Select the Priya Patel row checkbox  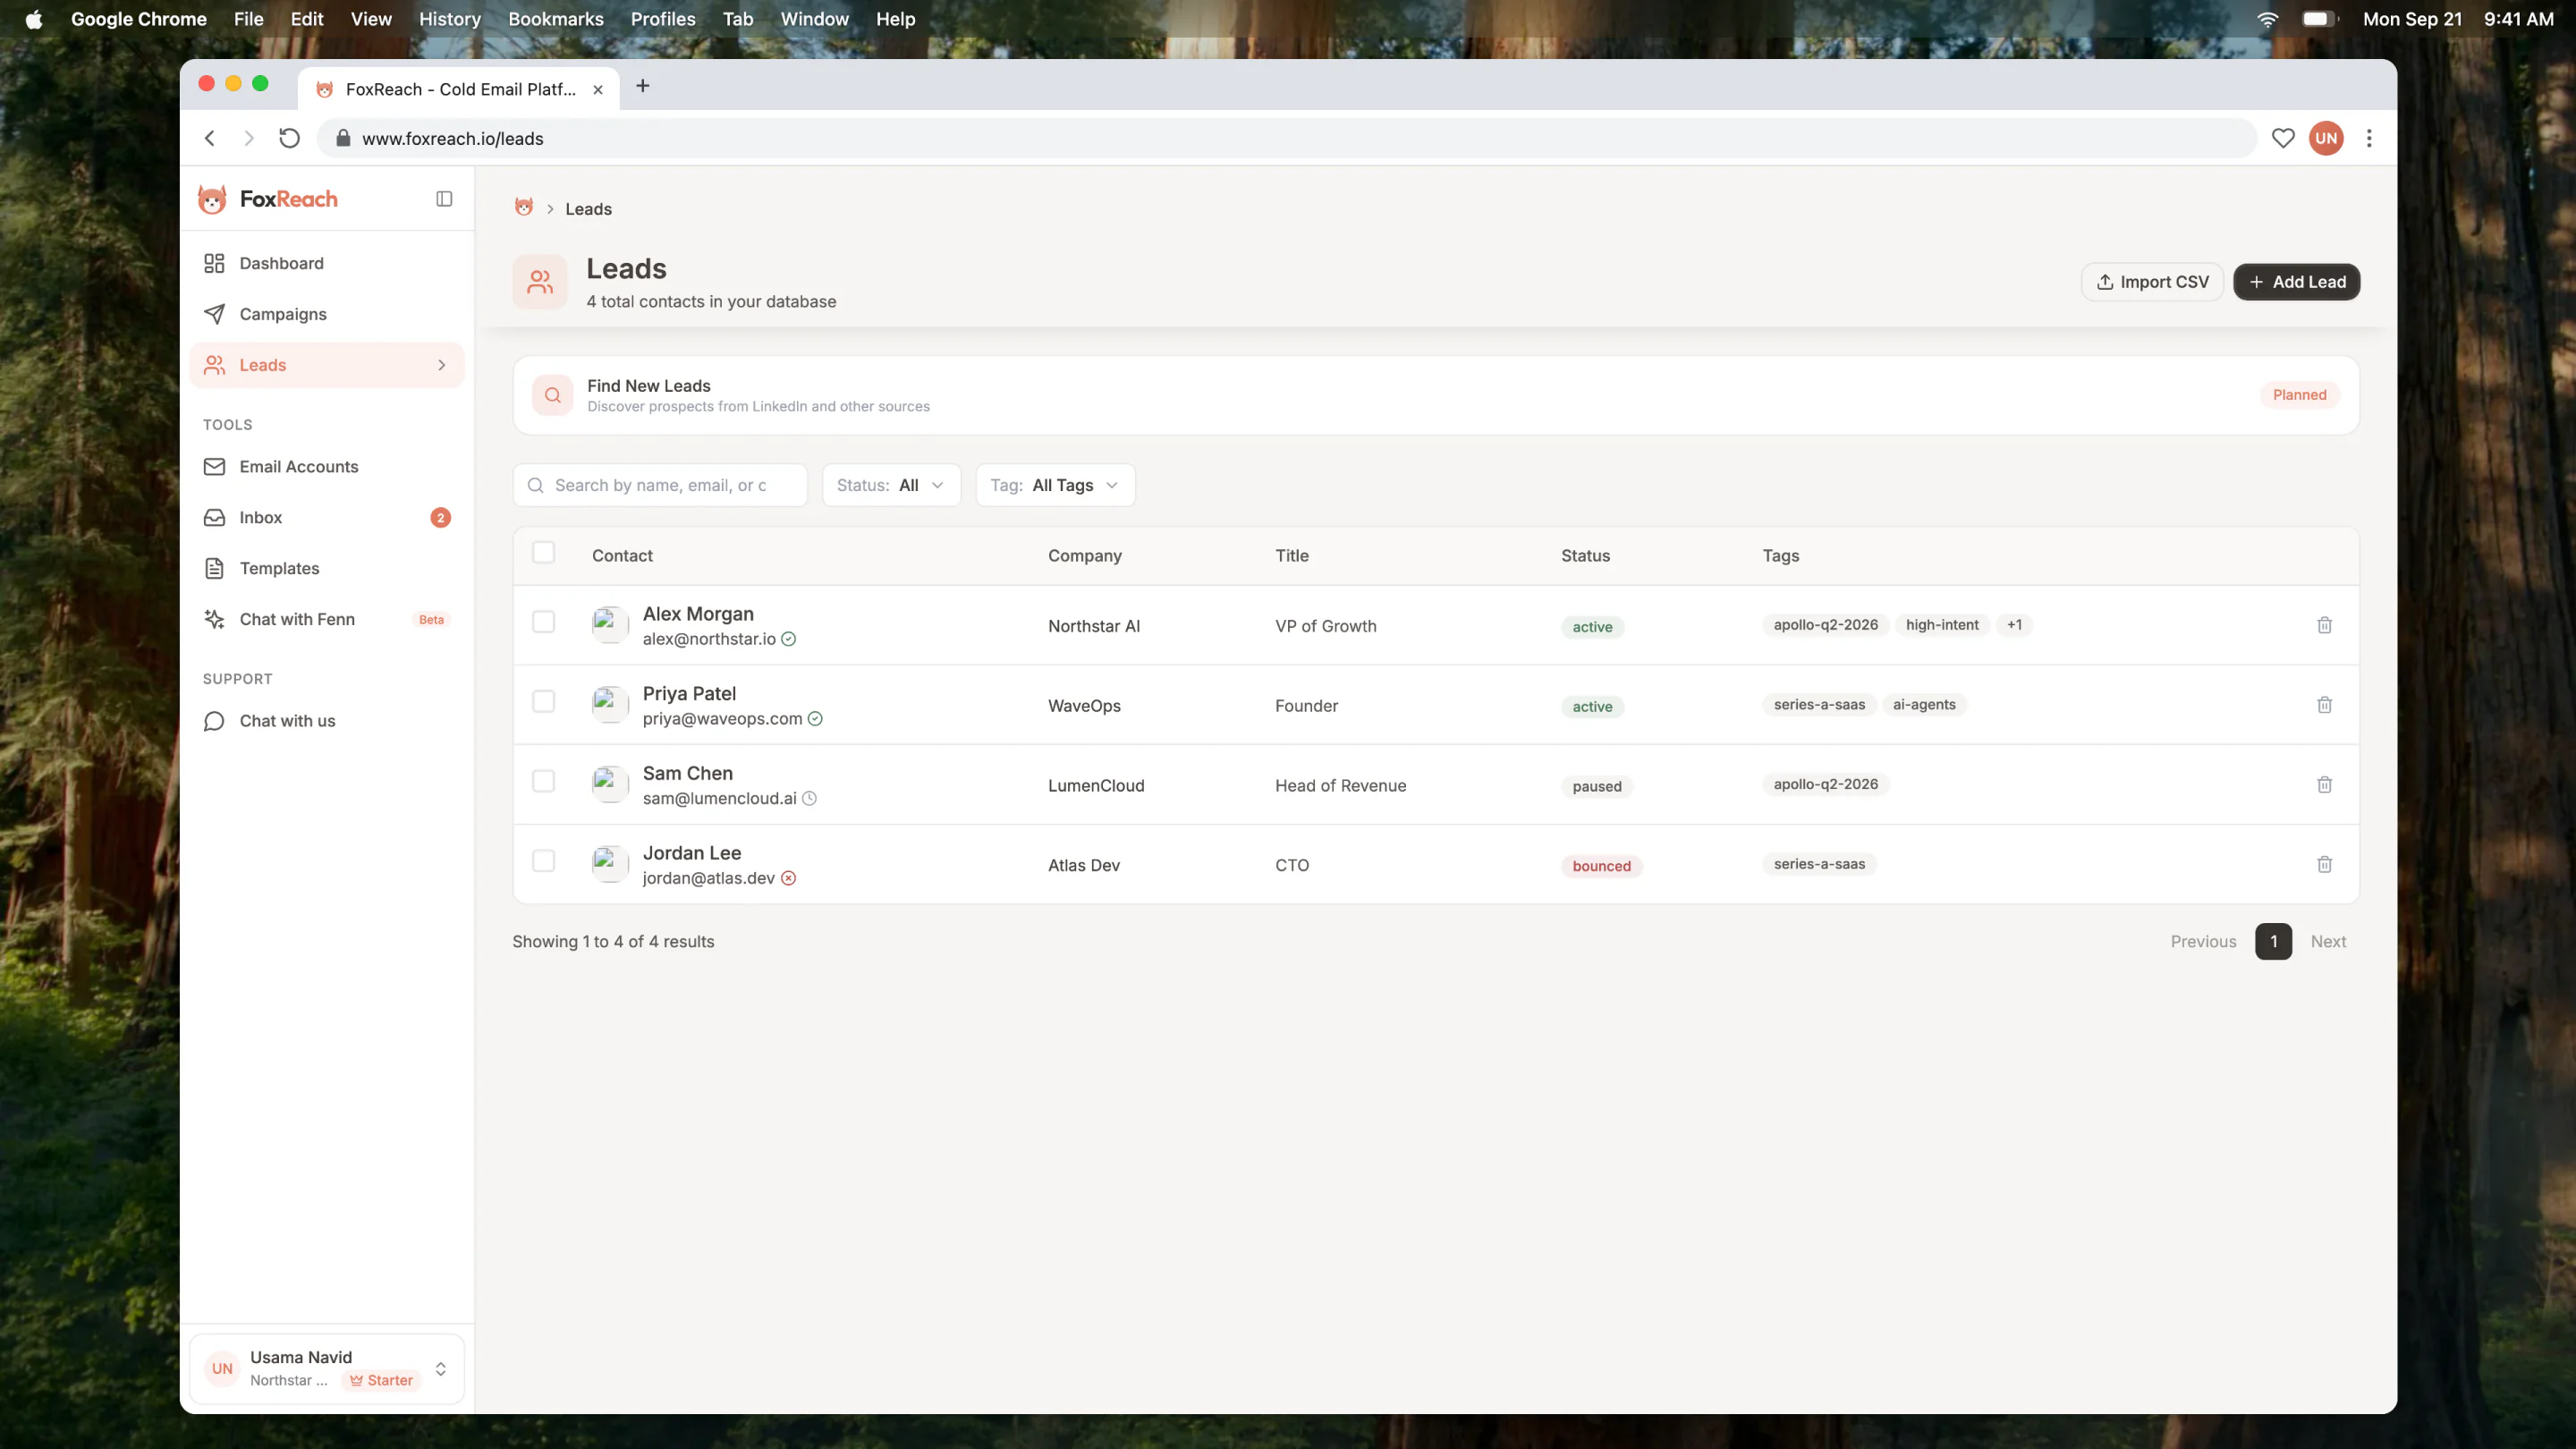543,702
